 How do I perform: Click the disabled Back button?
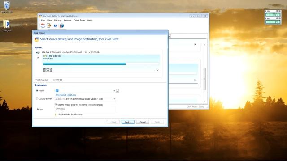113,122
